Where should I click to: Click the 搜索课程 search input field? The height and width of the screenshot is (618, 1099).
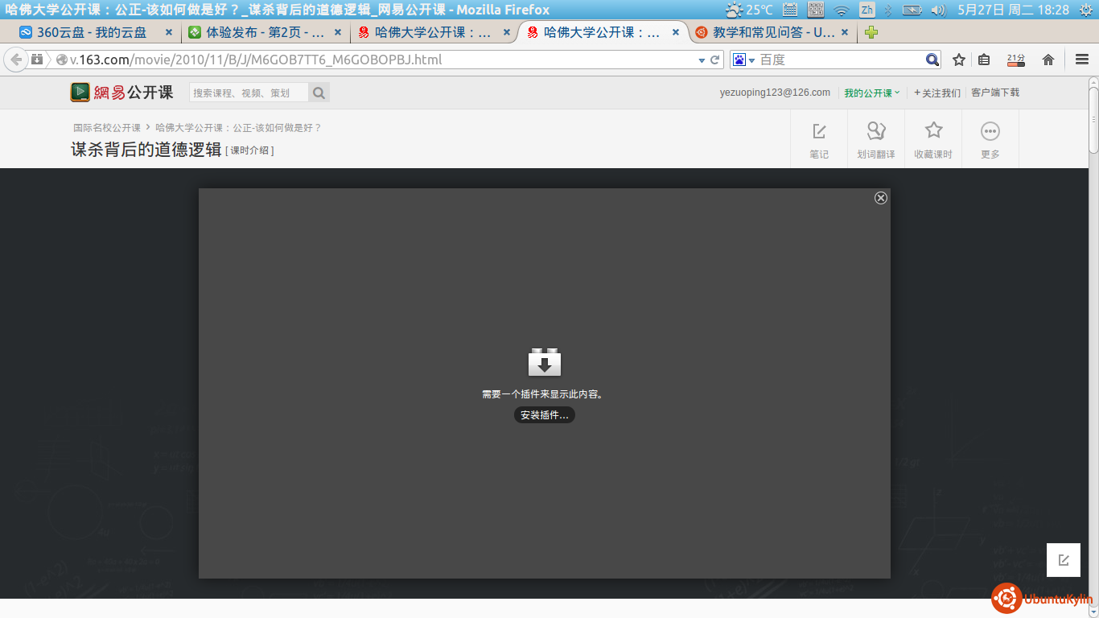[248, 93]
